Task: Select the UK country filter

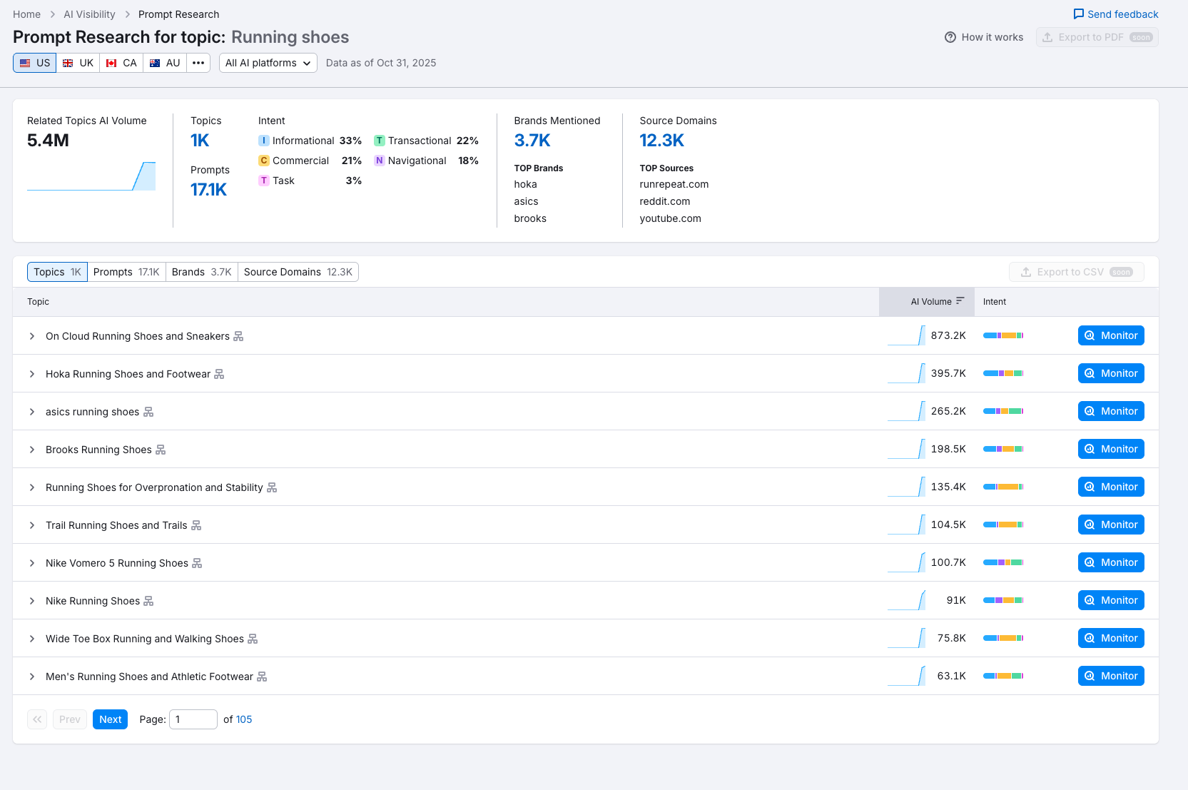Action: click(78, 63)
